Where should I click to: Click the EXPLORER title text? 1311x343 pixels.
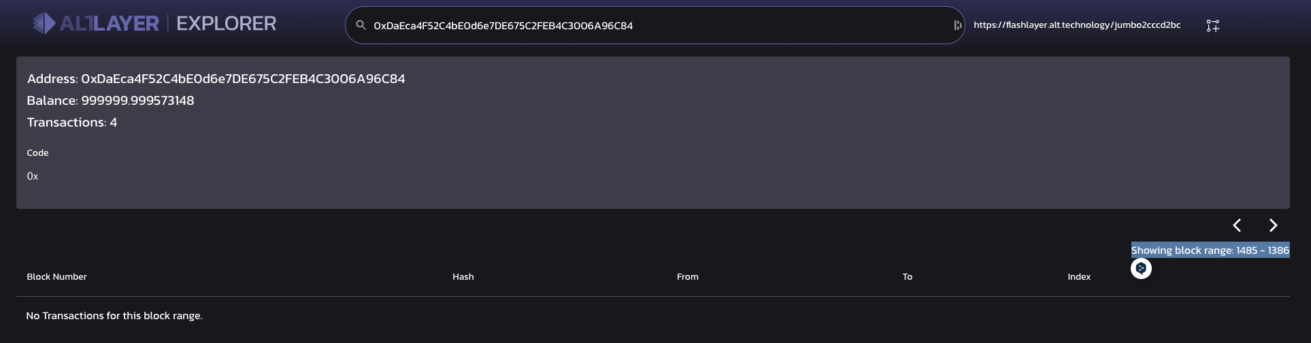pos(227,24)
